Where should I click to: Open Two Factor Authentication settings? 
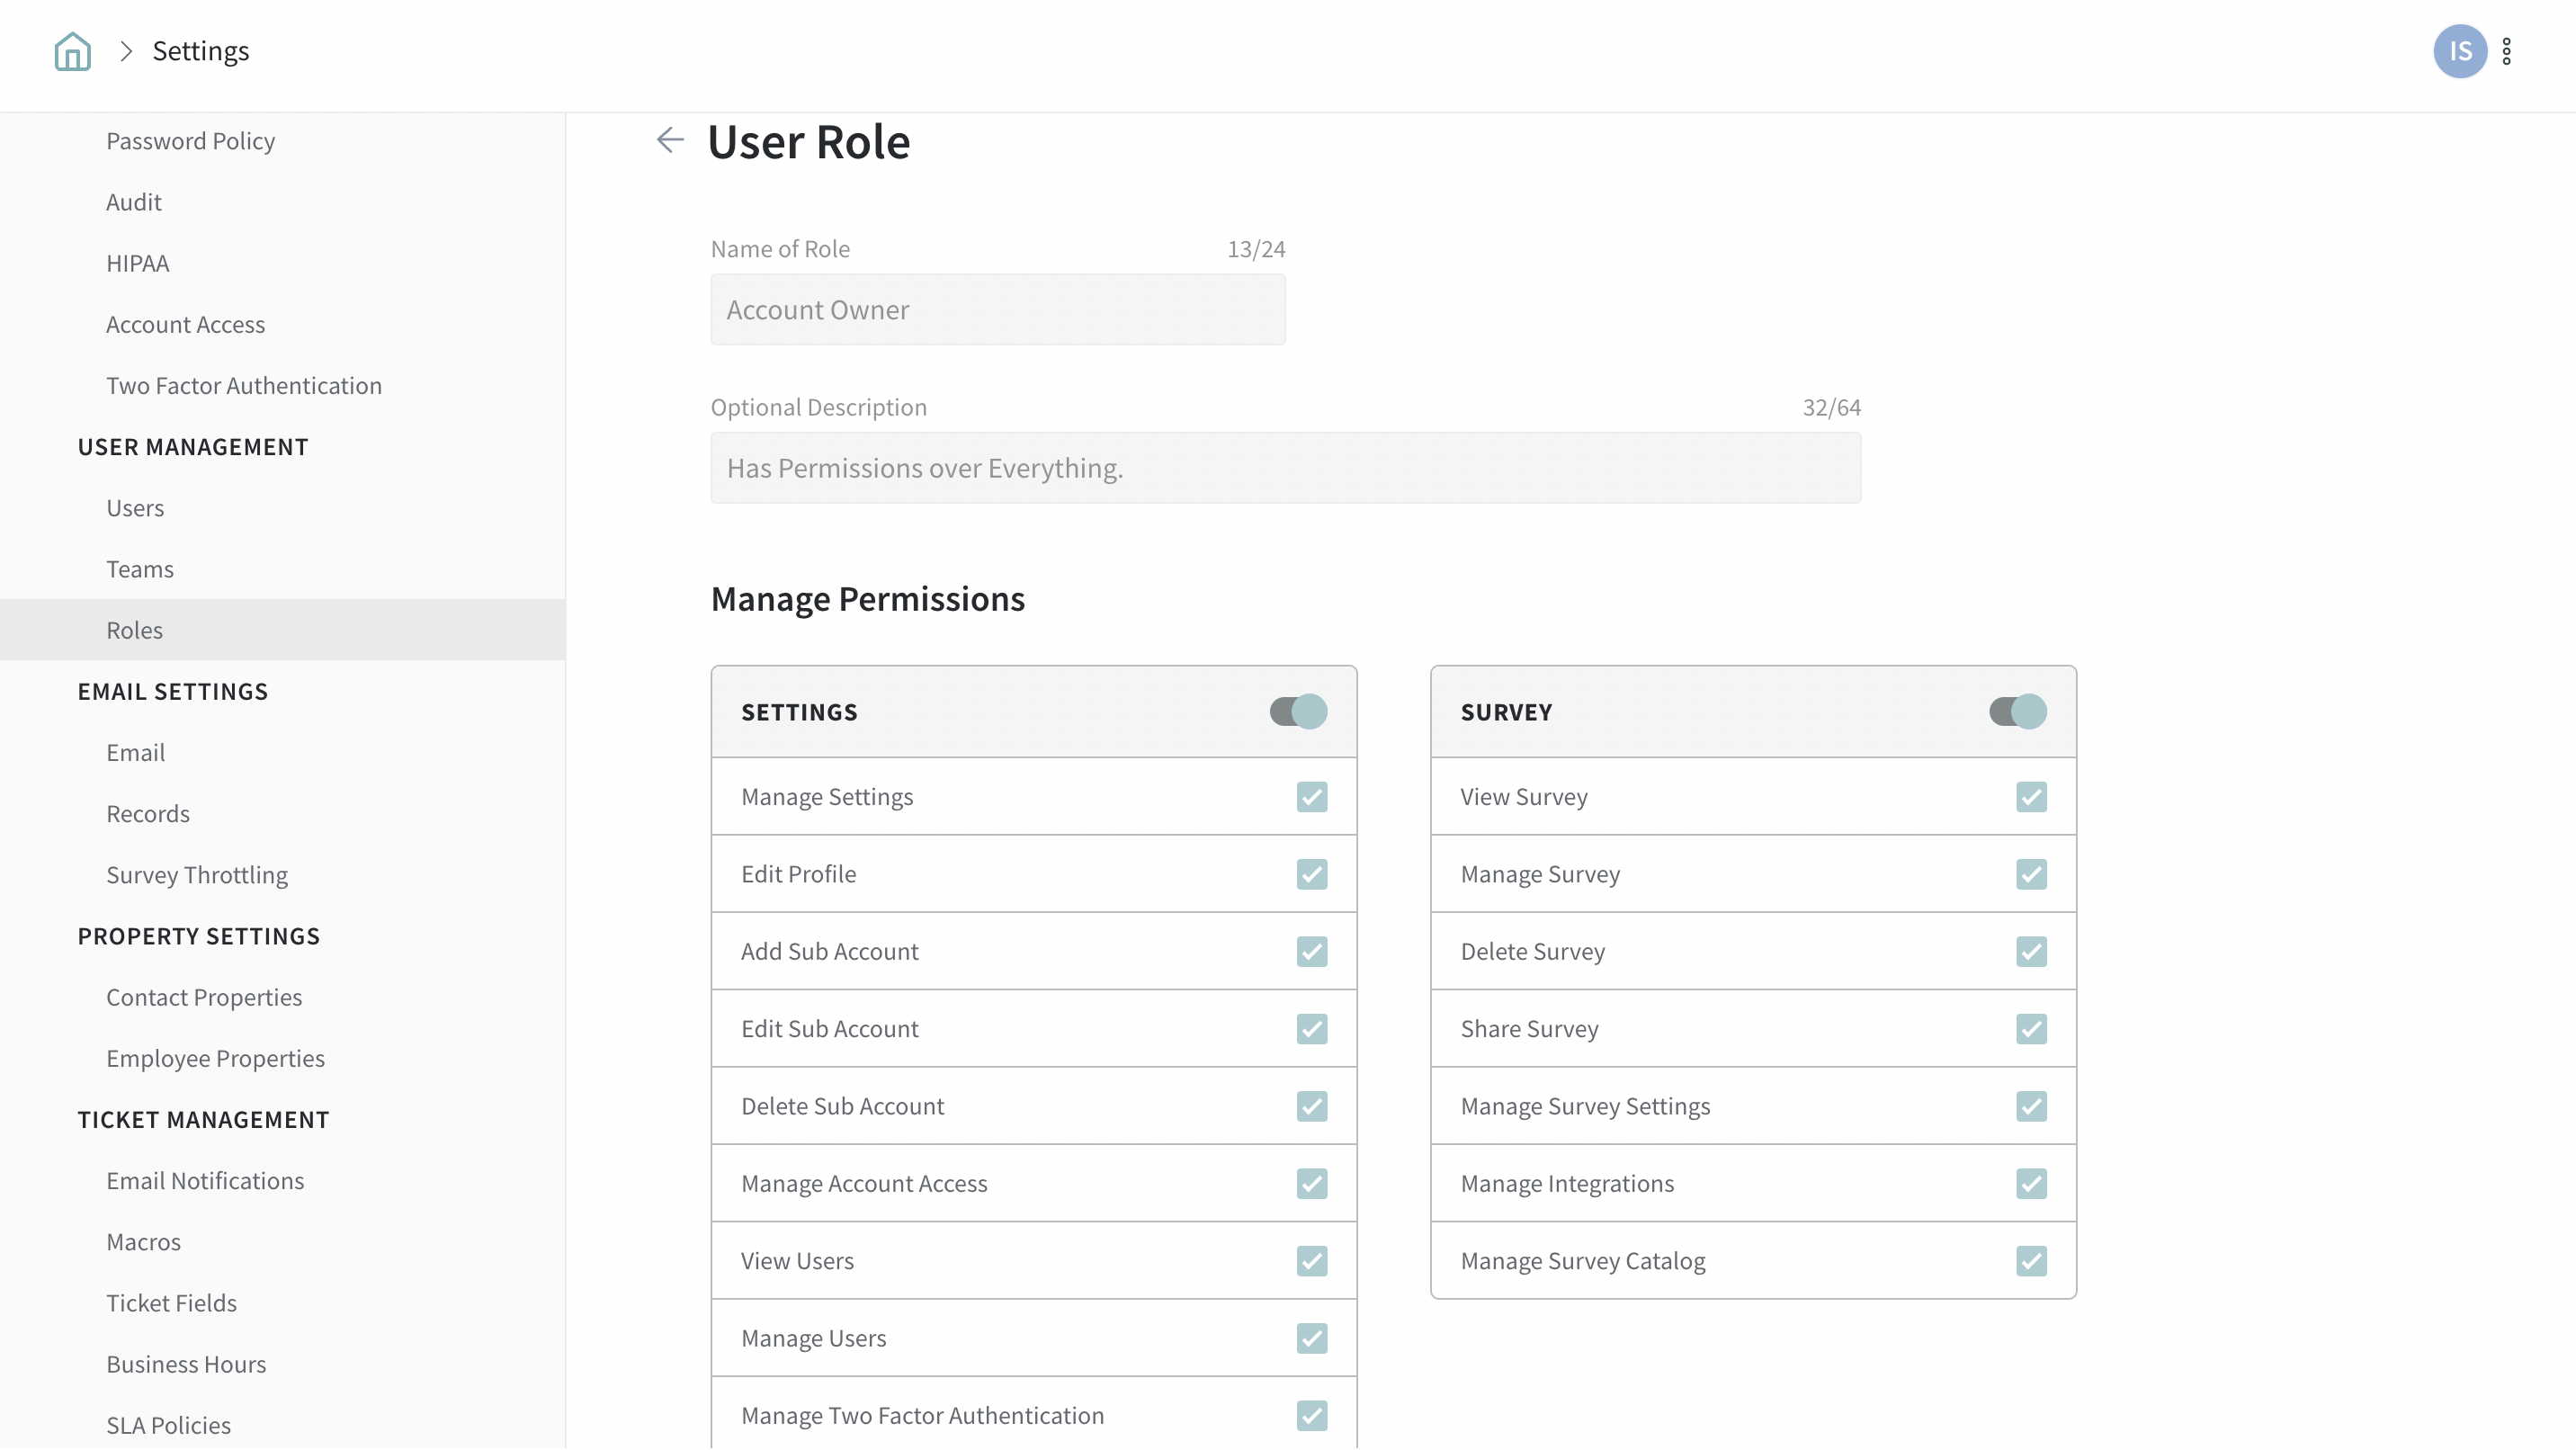[x=244, y=386]
